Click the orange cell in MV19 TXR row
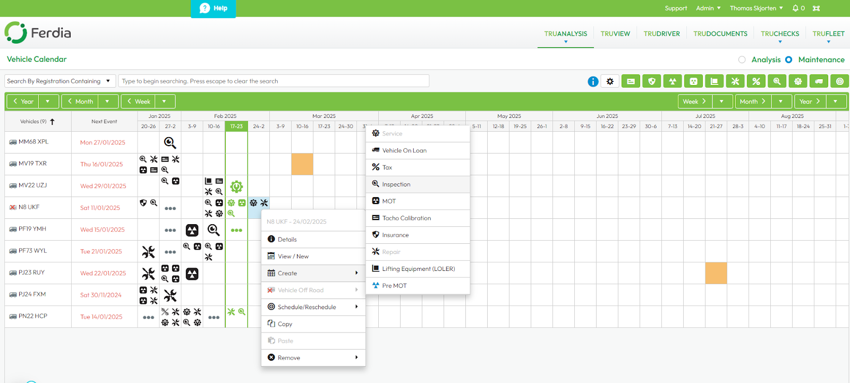The height and width of the screenshot is (383, 850). click(302, 164)
